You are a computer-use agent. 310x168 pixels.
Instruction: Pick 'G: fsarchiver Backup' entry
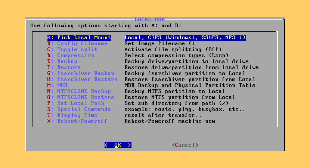pyautogui.click(x=81, y=73)
